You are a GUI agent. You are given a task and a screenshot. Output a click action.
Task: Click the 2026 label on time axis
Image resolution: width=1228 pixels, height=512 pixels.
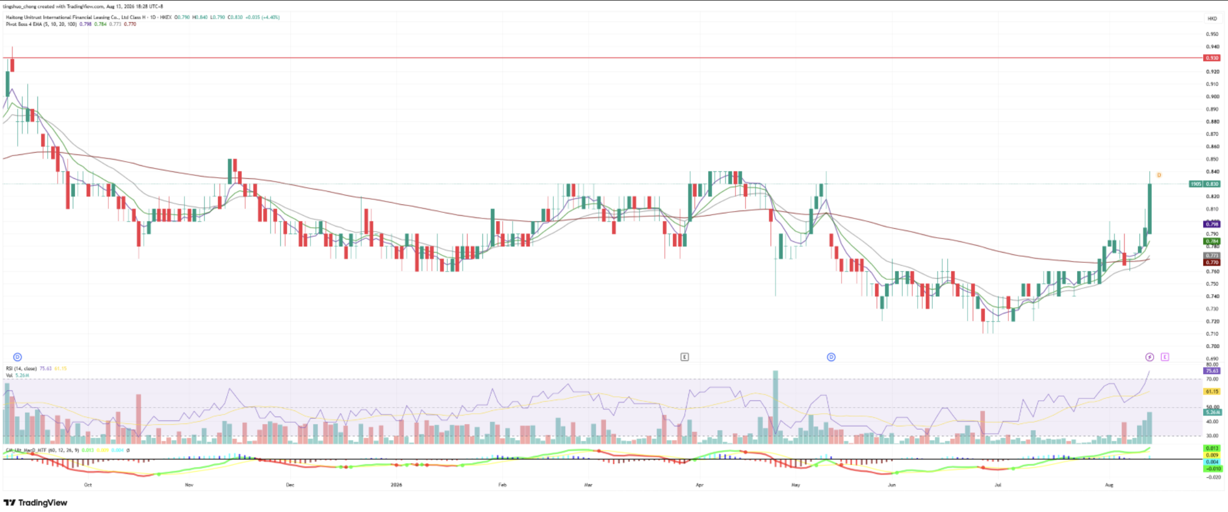coord(396,485)
